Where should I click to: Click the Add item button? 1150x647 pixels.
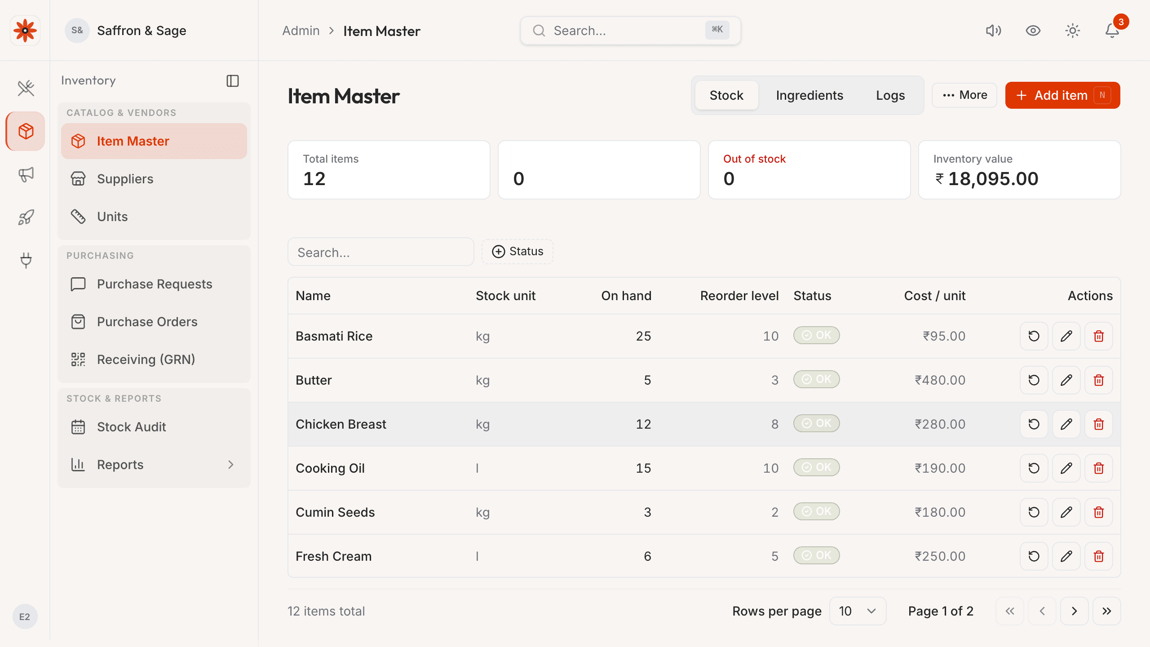click(1062, 95)
